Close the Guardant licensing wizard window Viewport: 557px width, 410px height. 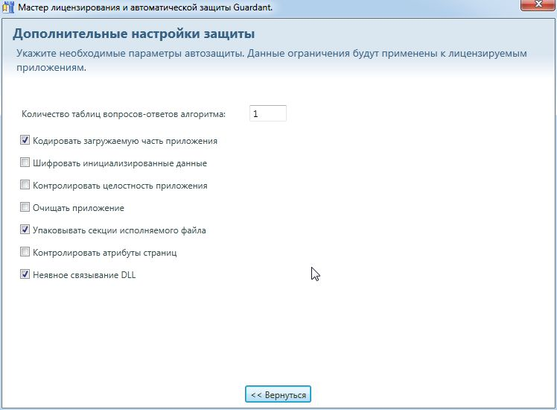(535, 7)
